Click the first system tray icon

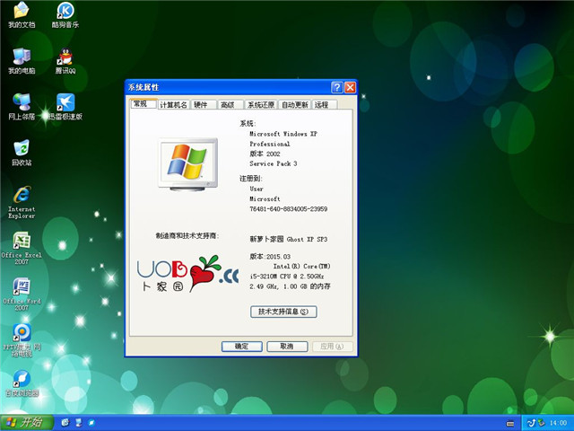click(531, 423)
